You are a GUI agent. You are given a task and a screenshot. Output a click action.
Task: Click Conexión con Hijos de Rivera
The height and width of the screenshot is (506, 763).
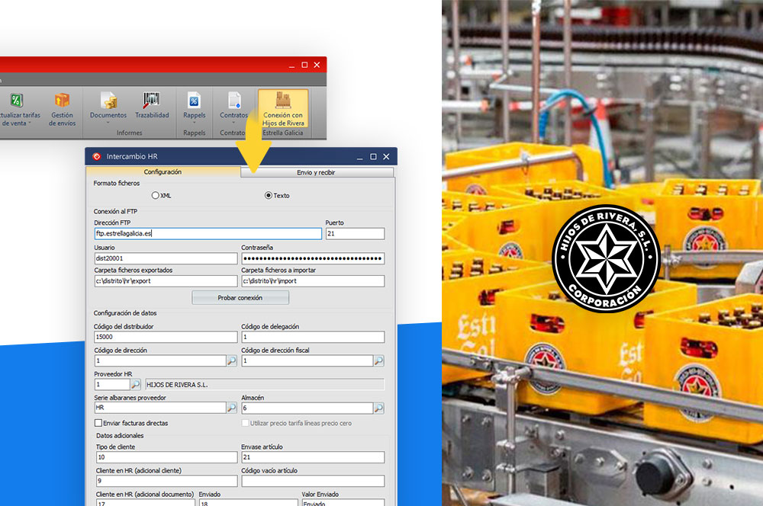pos(283,108)
